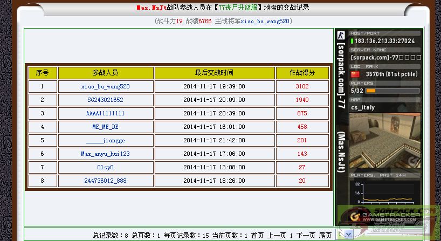This screenshot has width=441, height=241.
Task: Open player xiao_ba_wang520 in row 1
Action: point(106,87)
